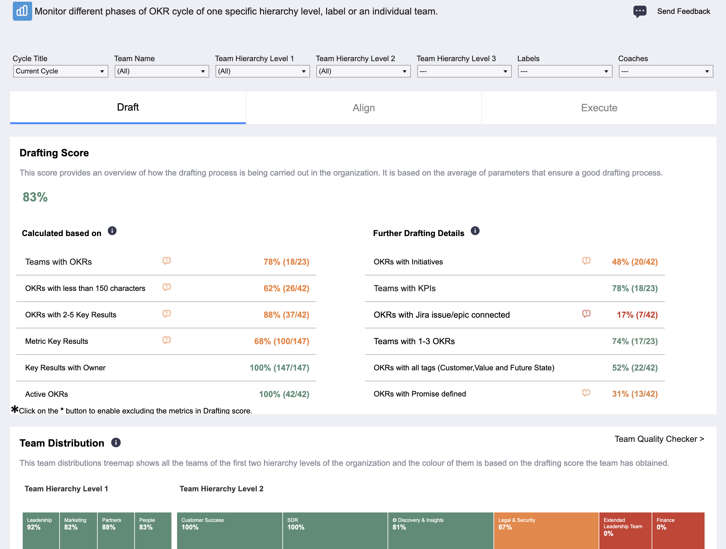Click the Send Feedback link text

684,11
